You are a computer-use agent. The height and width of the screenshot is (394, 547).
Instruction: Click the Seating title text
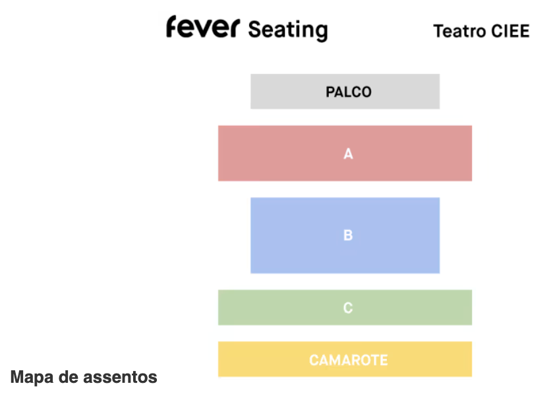pos(288,30)
